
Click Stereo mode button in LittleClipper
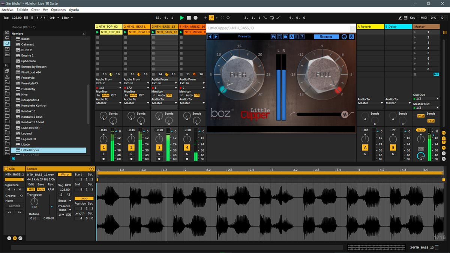pyautogui.click(x=326, y=37)
